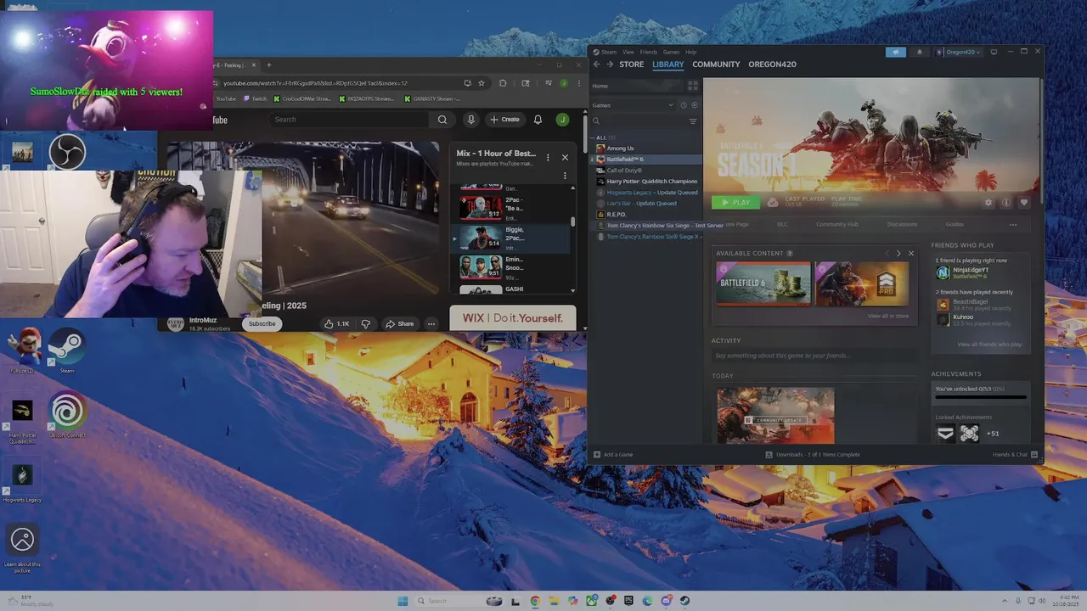
Task: Open Oregon420 account dropdown in Steam
Action: [960, 52]
